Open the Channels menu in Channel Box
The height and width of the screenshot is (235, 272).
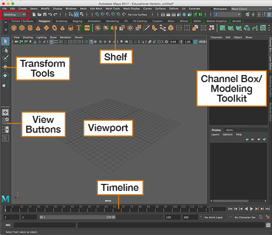click(x=216, y=37)
